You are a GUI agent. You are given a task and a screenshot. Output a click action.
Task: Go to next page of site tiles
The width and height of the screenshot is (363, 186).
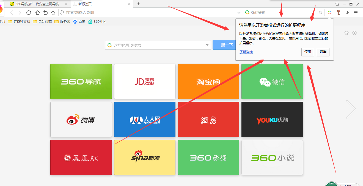[351, 109]
